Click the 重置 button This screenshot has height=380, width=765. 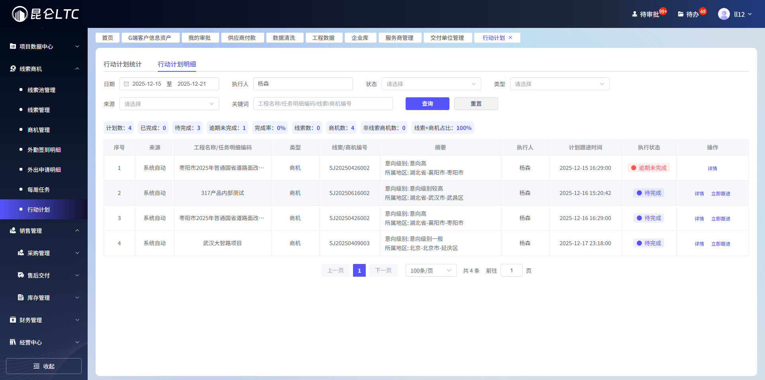tap(476, 104)
